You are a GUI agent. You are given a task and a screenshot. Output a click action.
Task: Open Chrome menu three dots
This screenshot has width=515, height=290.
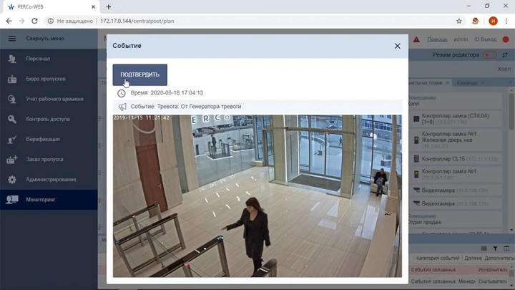click(x=506, y=21)
